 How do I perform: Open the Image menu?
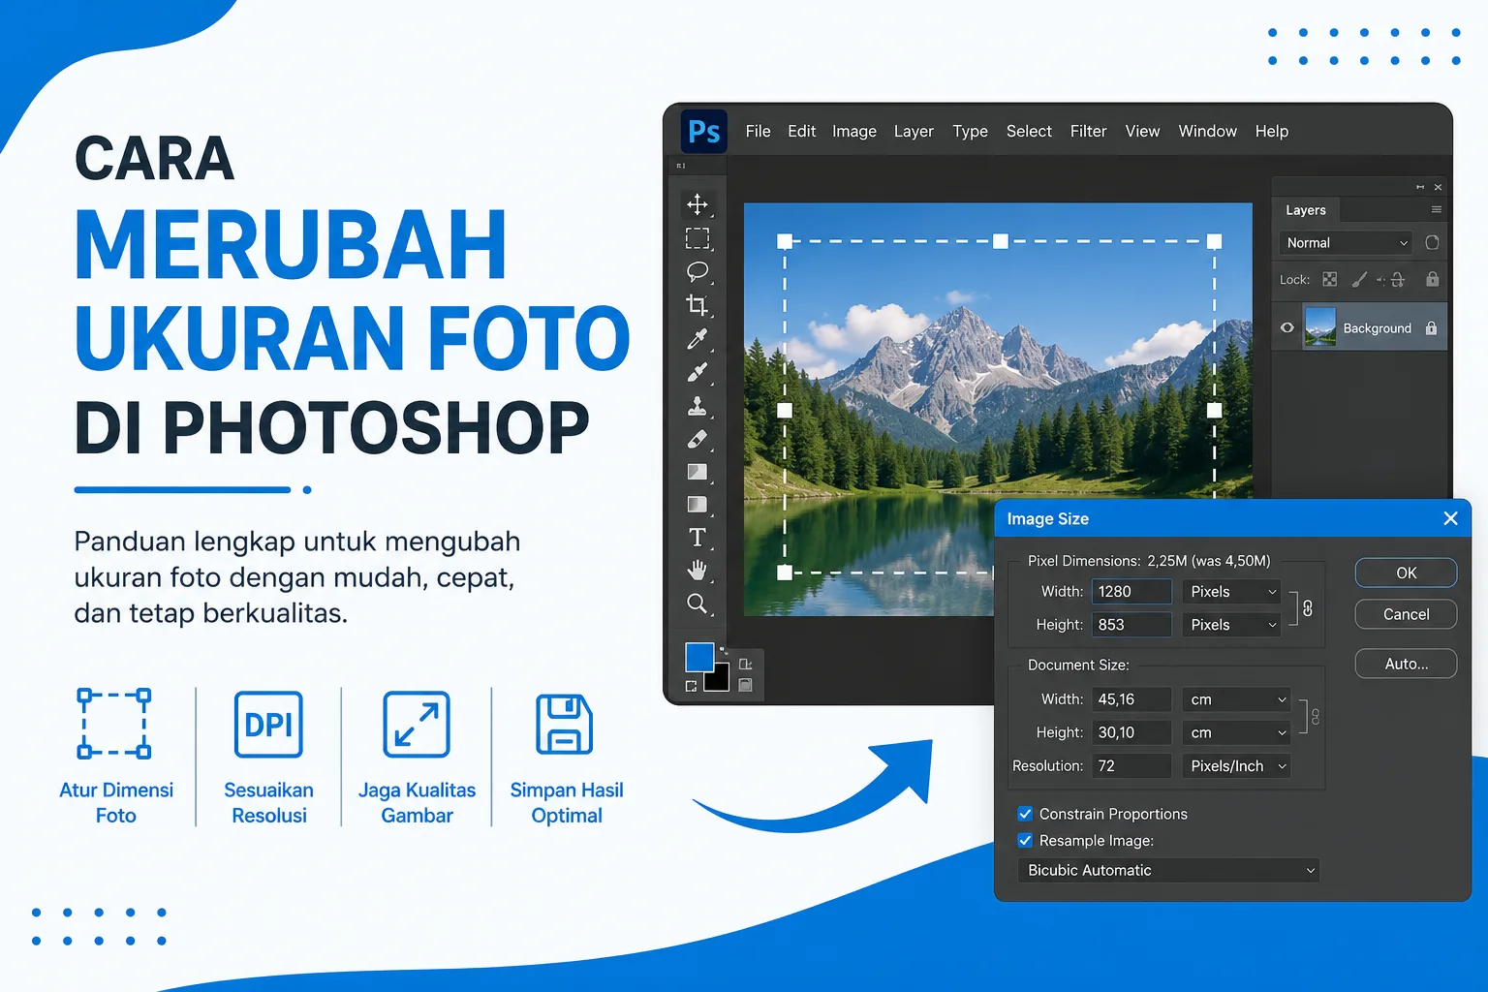click(x=854, y=131)
